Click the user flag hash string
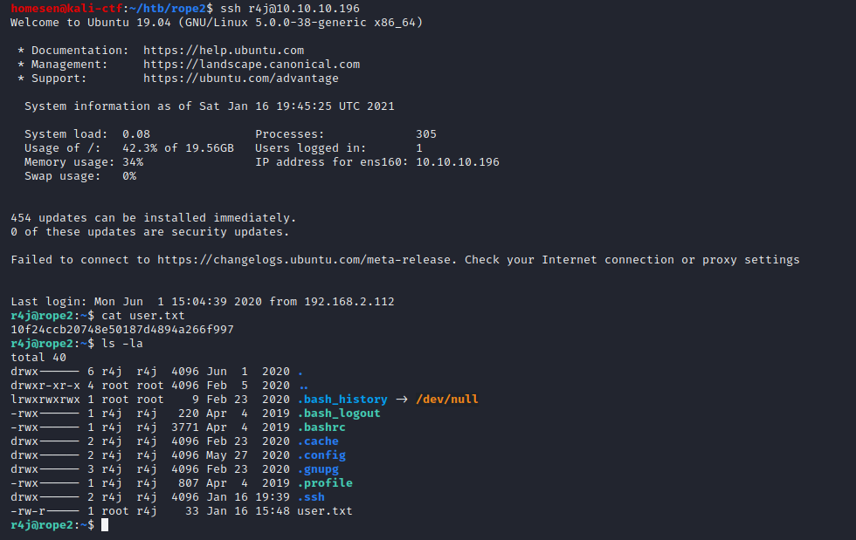 (122, 330)
